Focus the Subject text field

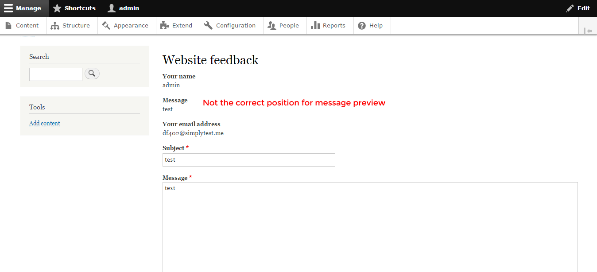(248, 160)
